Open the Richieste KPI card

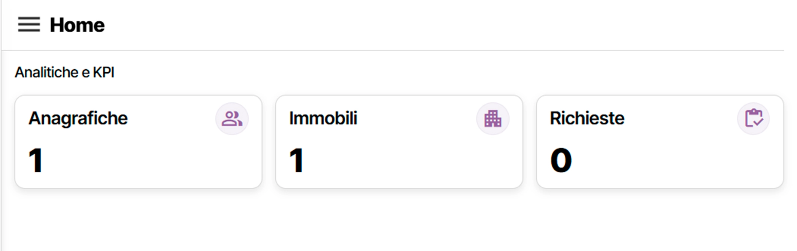pos(660,165)
